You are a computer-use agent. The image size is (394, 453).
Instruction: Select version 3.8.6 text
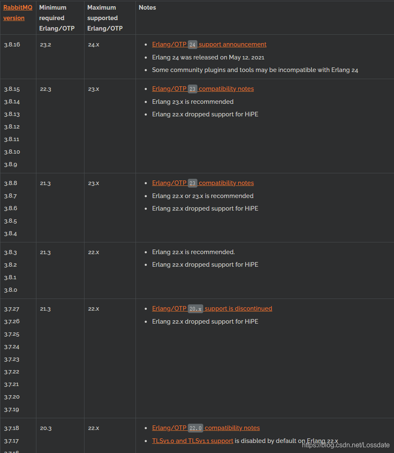coord(10,208)
